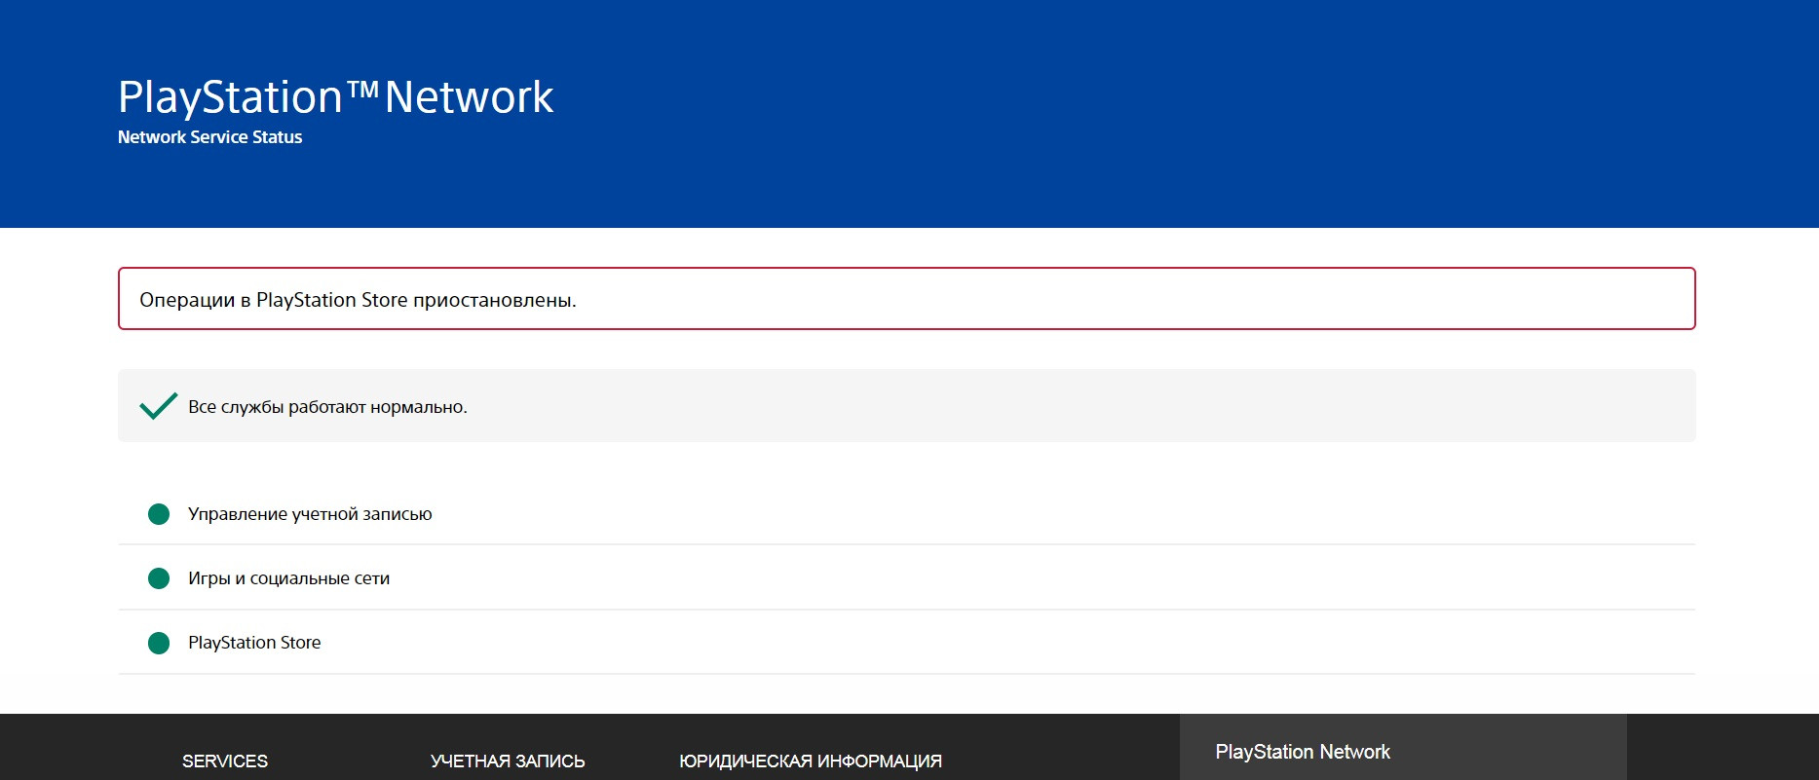The image size is (1819, 780).
Task: Expand the PlayStation Store service row
Action: click(906, 643)
